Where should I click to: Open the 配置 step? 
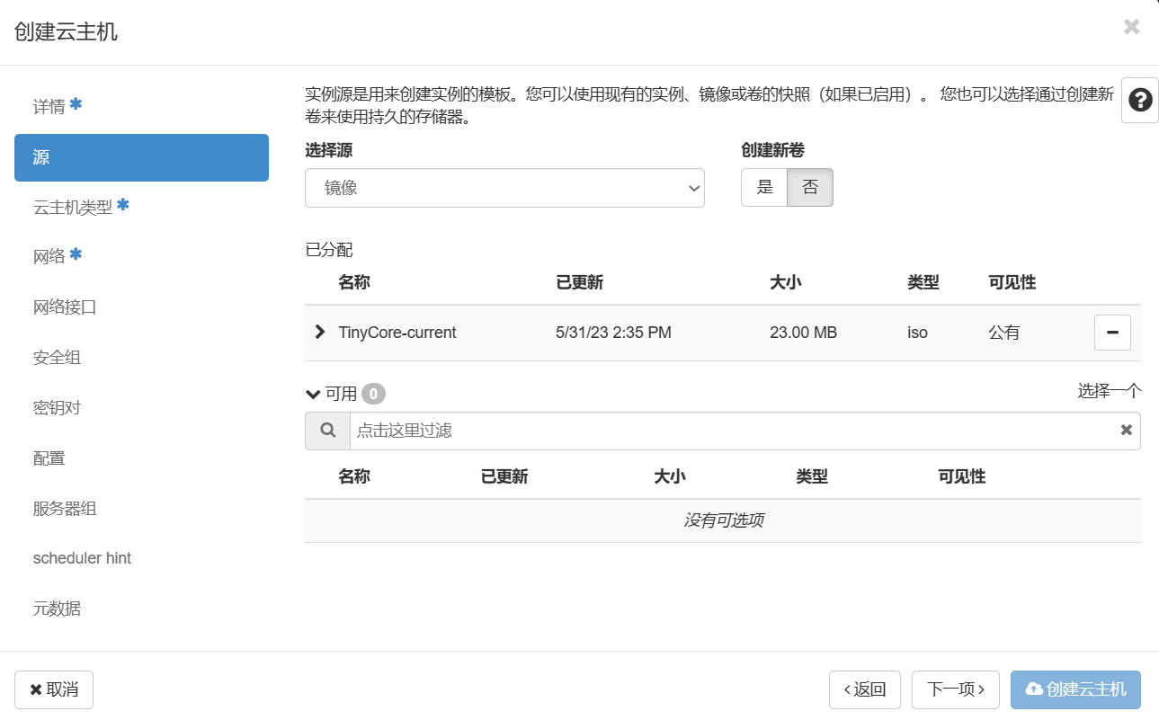49,458
